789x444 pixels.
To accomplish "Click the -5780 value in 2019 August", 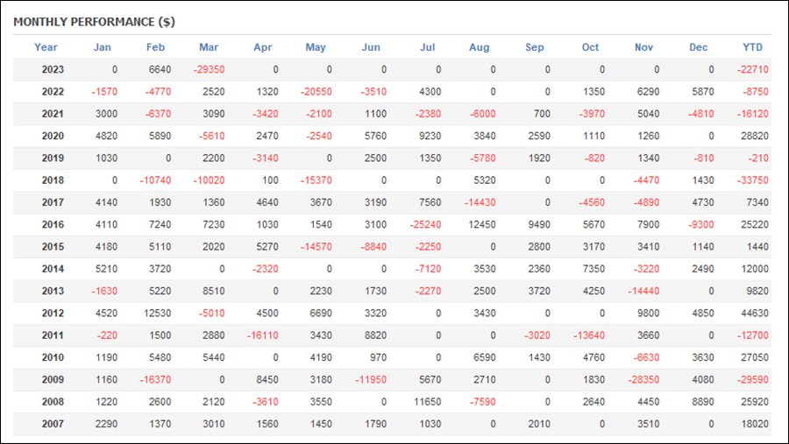I will pyautogui.click(x=482, y=158).
